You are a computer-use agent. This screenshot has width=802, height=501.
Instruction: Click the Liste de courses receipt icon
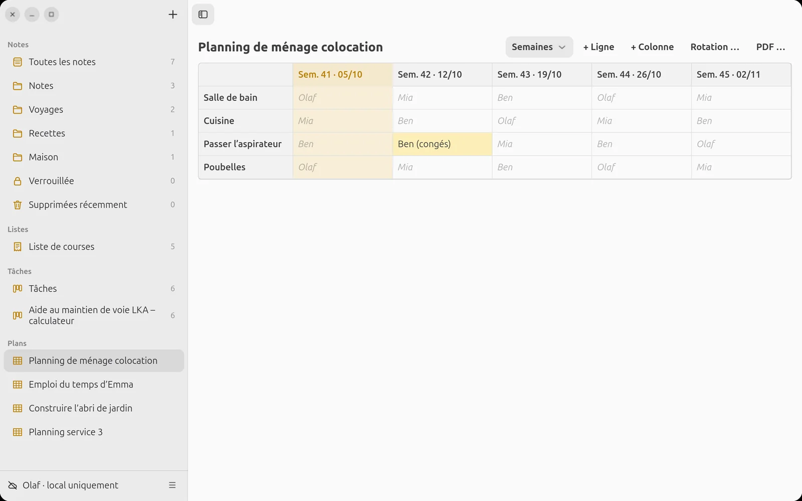[18, 246]
